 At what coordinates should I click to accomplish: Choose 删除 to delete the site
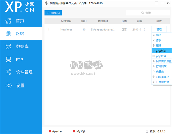pyautogui.click(x=159, y=46)
